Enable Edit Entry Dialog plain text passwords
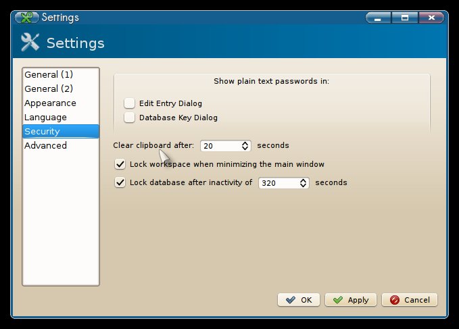459x329 pixels. (130, 103)
